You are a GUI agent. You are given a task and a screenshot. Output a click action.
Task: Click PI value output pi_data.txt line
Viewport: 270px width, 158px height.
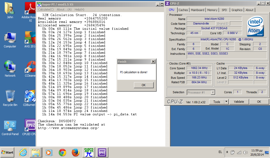[89, 114]
